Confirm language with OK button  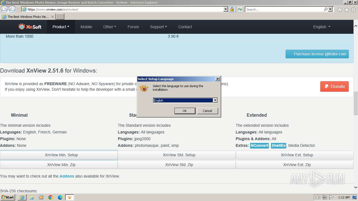pyautogui.click(x=185, y=111)
